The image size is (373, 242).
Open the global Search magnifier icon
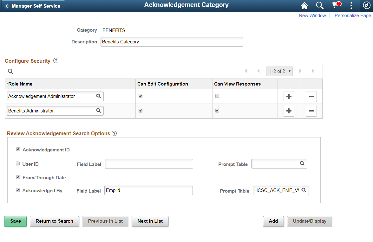tap(319, 5)
